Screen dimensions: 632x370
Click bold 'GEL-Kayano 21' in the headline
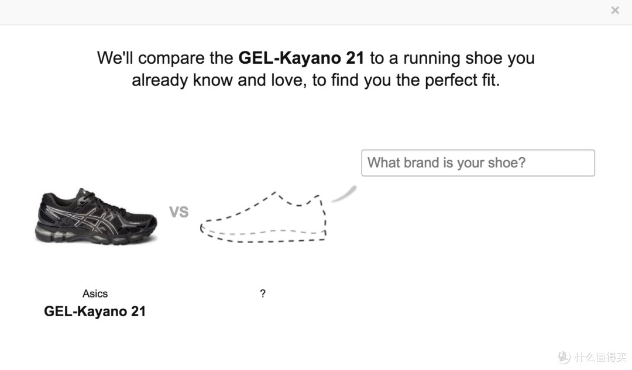301,58
